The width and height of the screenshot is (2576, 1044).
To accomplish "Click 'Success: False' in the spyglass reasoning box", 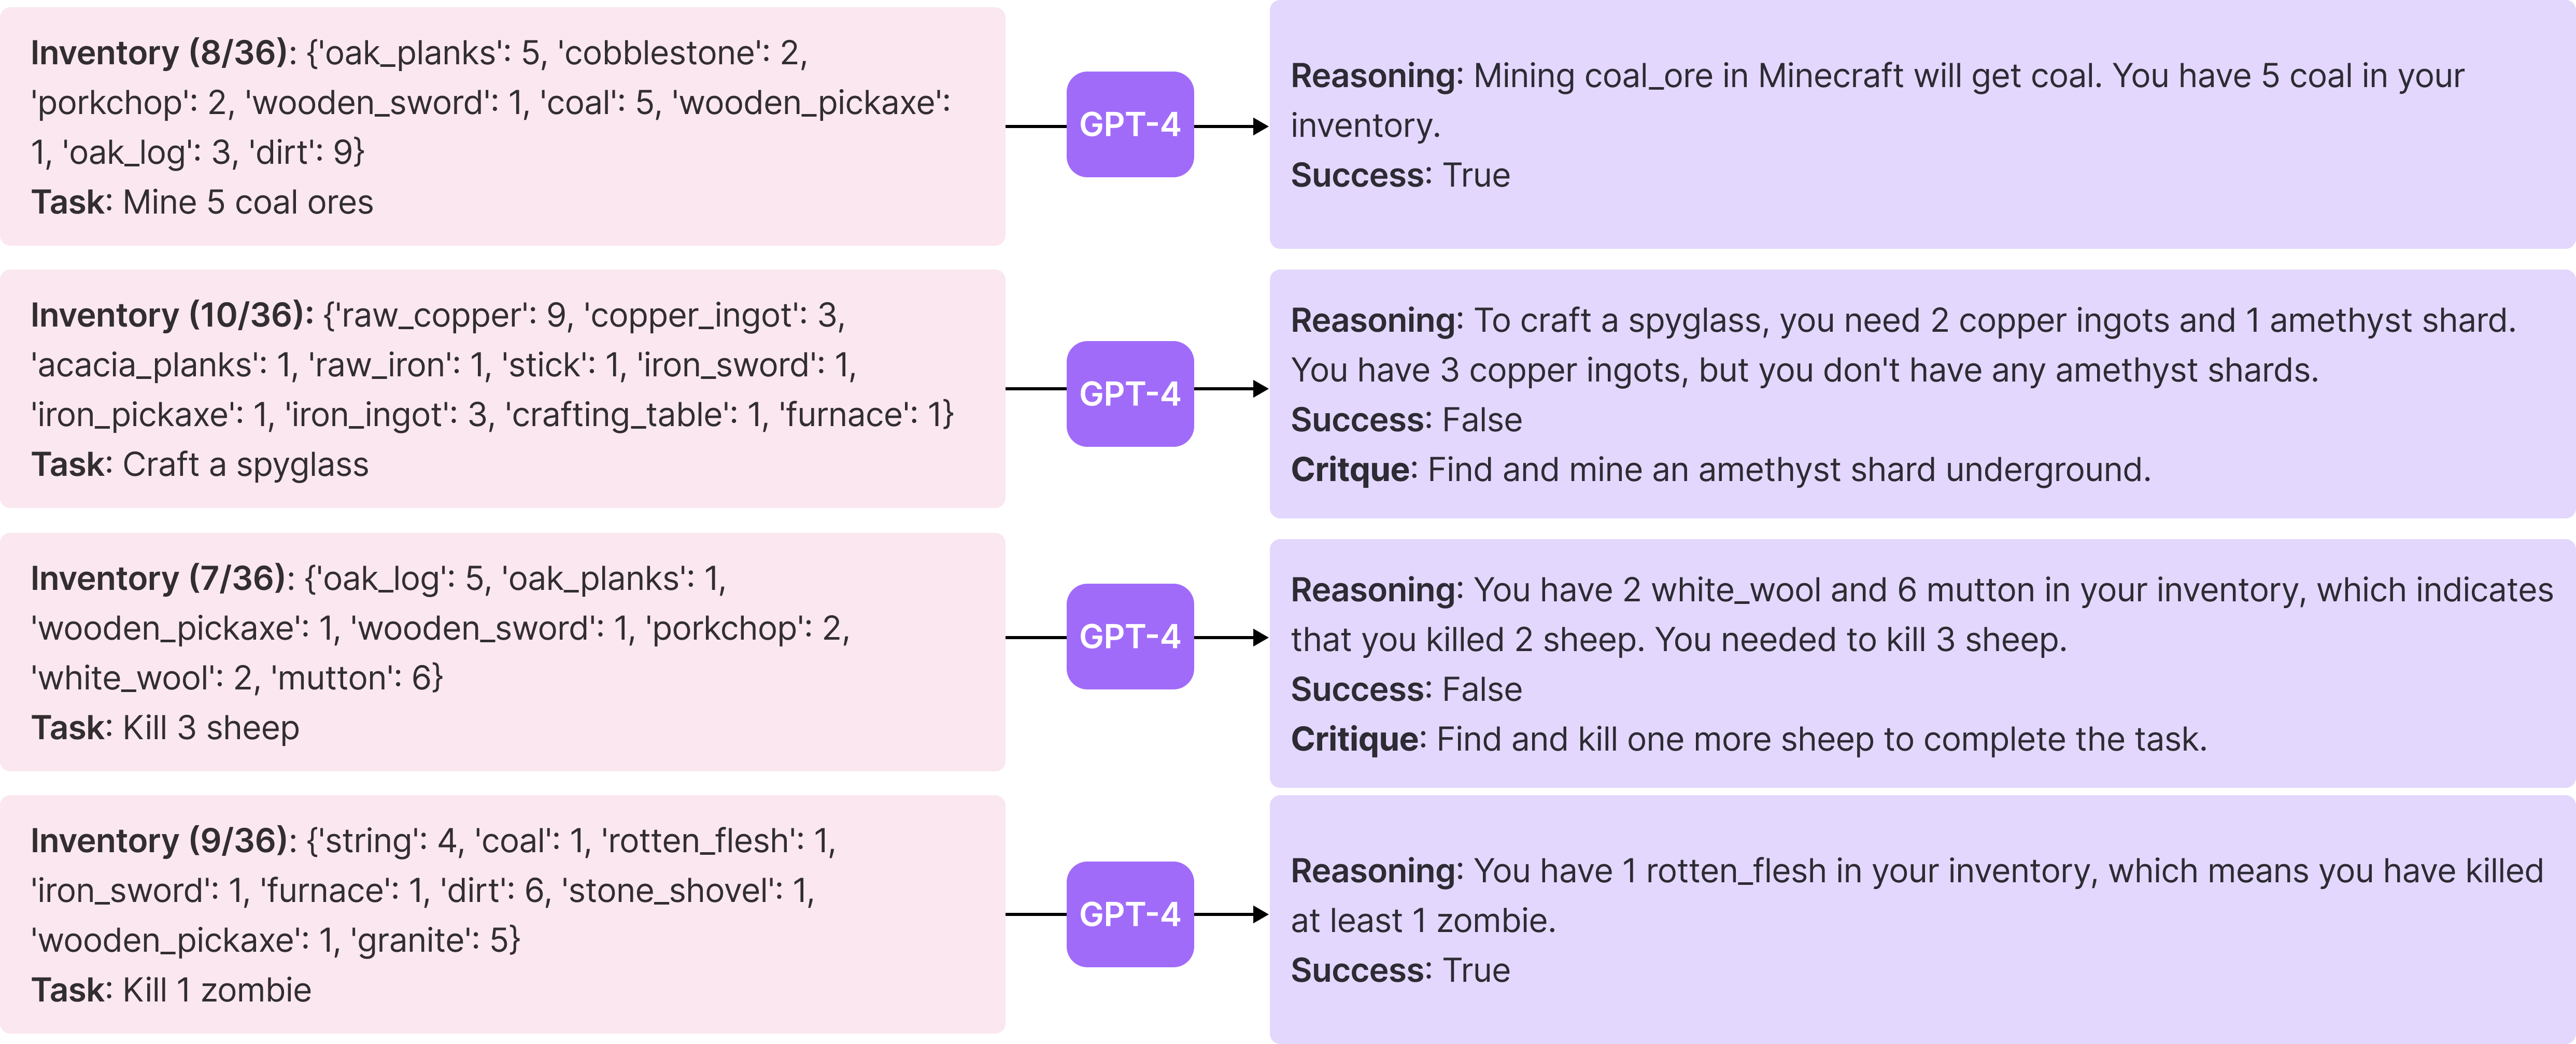I will (x=1406, y=420).
